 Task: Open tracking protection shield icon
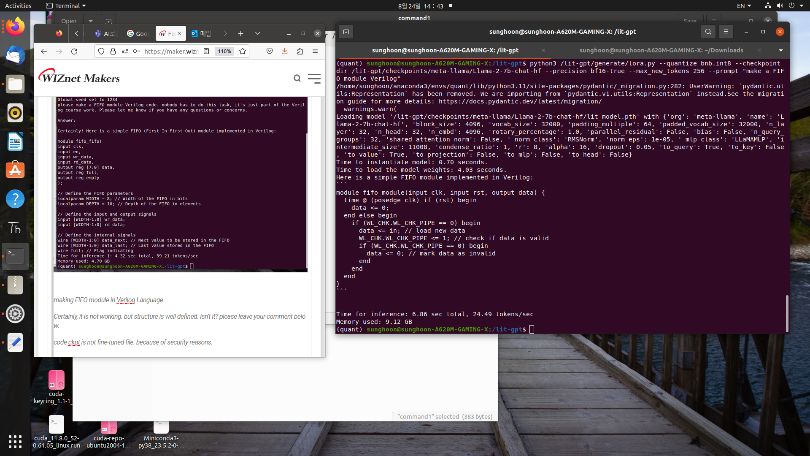pos(101,51)
